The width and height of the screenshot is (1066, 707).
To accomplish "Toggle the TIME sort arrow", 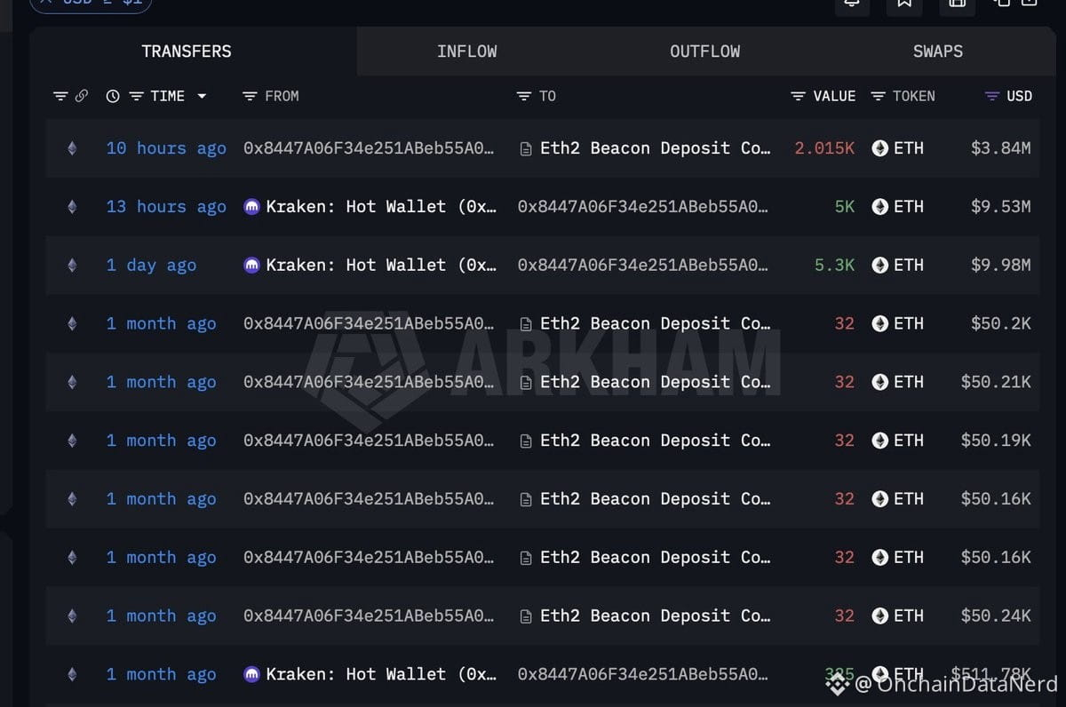I will [x=202, y=96].
